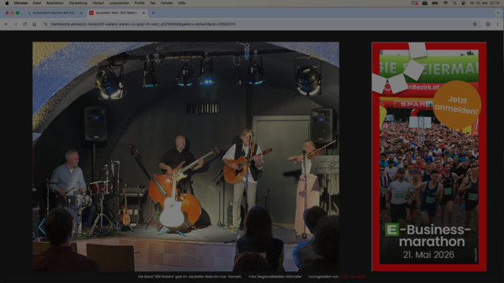The width and height of the screenshot is (504, 283).
Task: Click the 'Jetzt anmelden!' badge
Action: [457, 105]
